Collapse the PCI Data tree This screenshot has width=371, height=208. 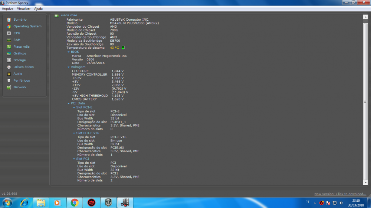click(69, 103)
